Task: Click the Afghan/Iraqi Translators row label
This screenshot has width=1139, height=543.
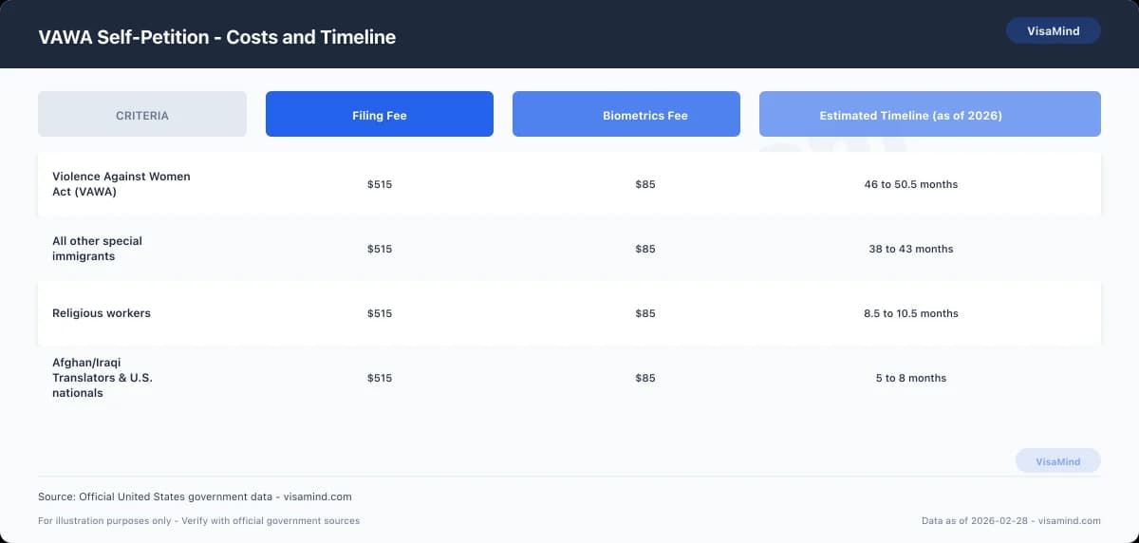Action: [x=102, y=378]
